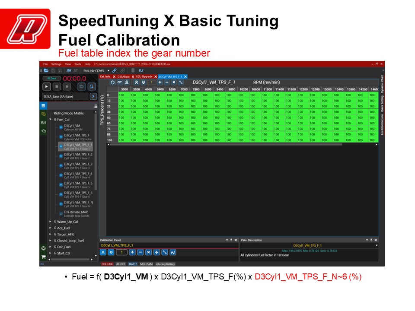Open the Tools menu
Viewport: 415px width, 311px height.
point(77,64)
